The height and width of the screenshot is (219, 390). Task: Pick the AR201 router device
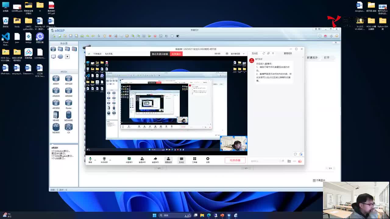click(x=56, y=80)
